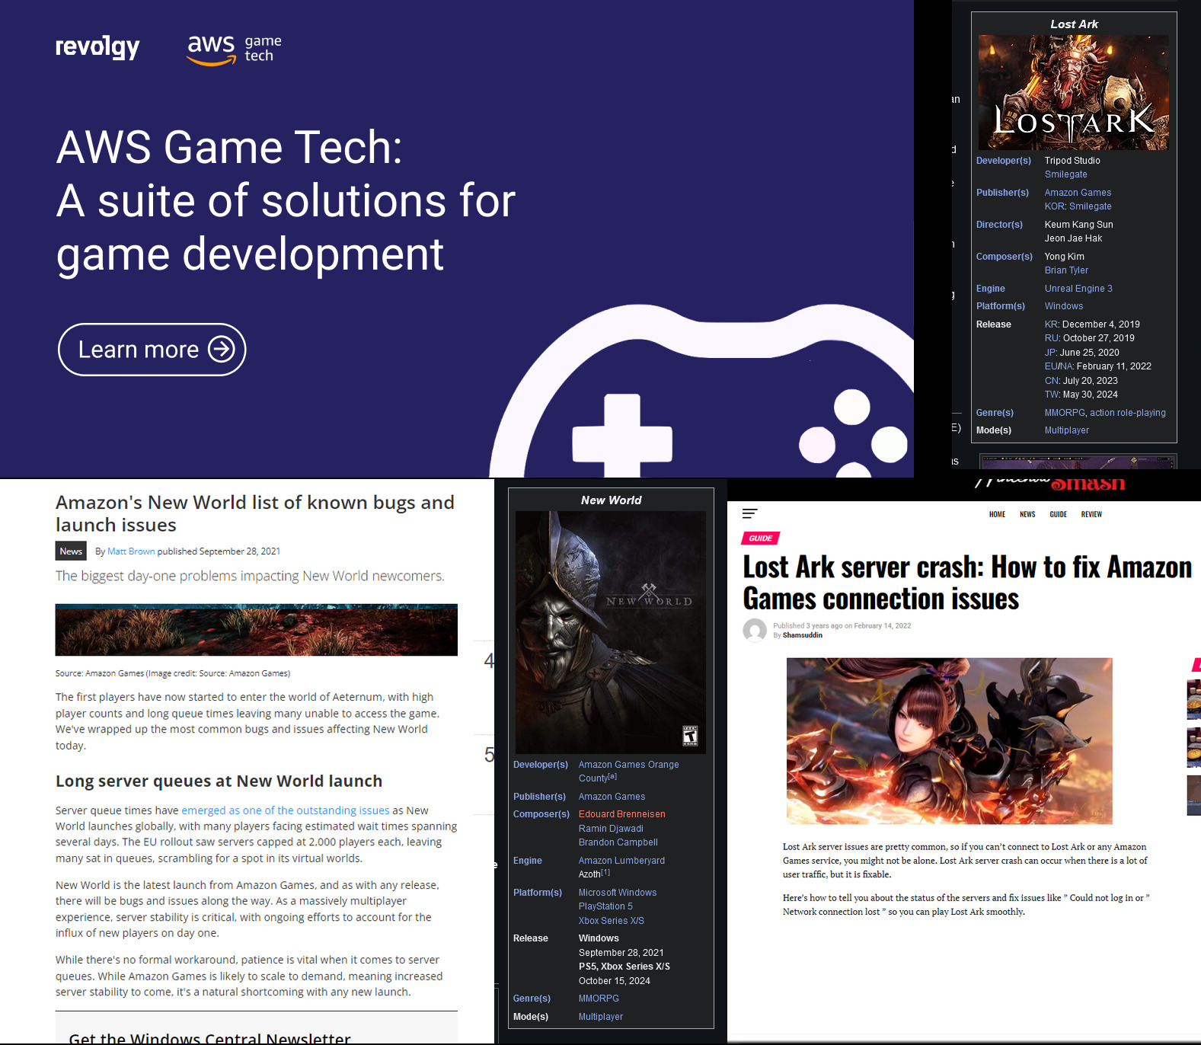Click the author avatar beside Shamsuddin
Viewport: 1201px width, 1045px height.
click(755, 631)
